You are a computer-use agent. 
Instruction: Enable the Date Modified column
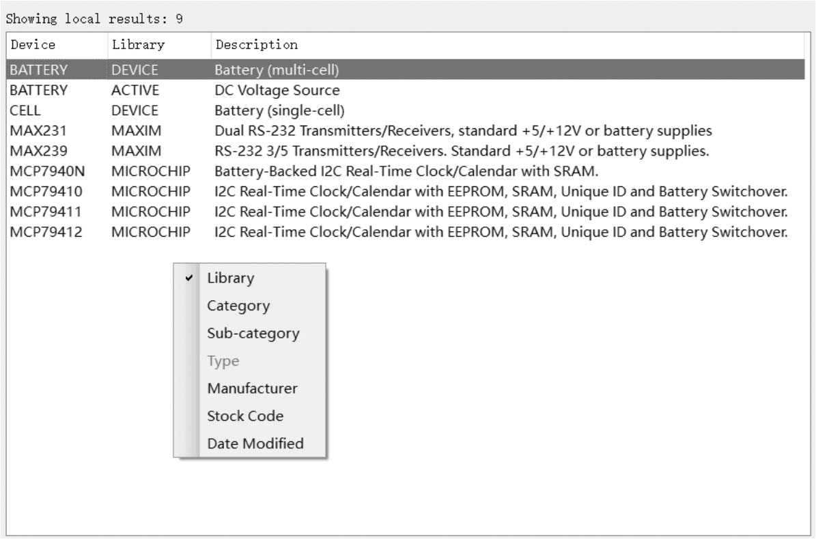pyautogui.click(x=255, y=443)
